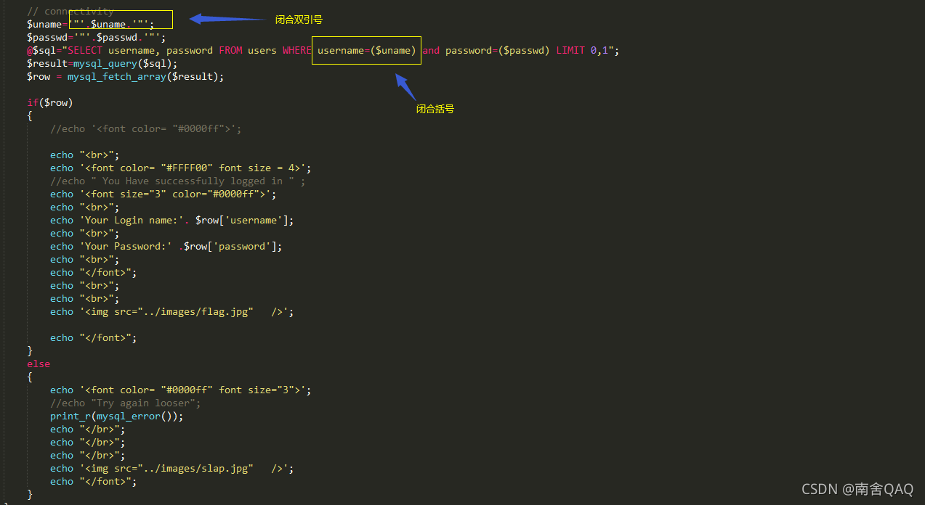Click $uname assignment at line start

tap(91, 24)
